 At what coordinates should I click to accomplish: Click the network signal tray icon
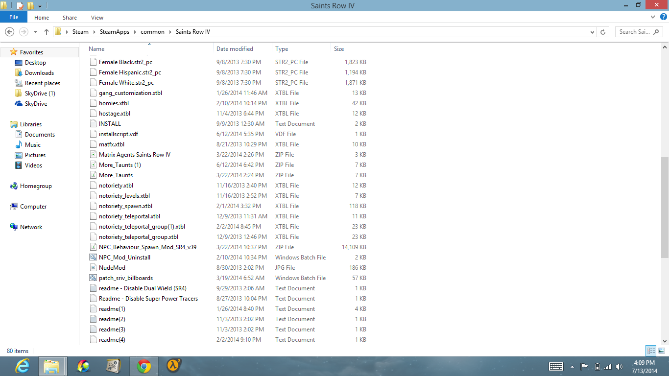coord(608,366)
